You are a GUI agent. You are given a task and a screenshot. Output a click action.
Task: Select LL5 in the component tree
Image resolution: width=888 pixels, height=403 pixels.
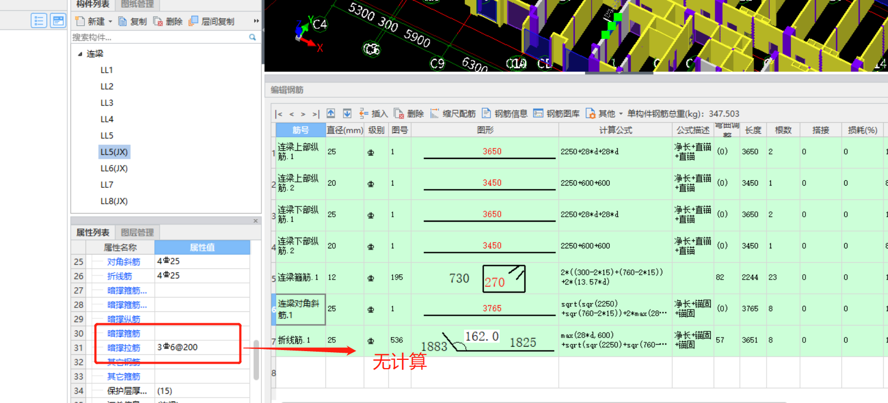(107, 135)
